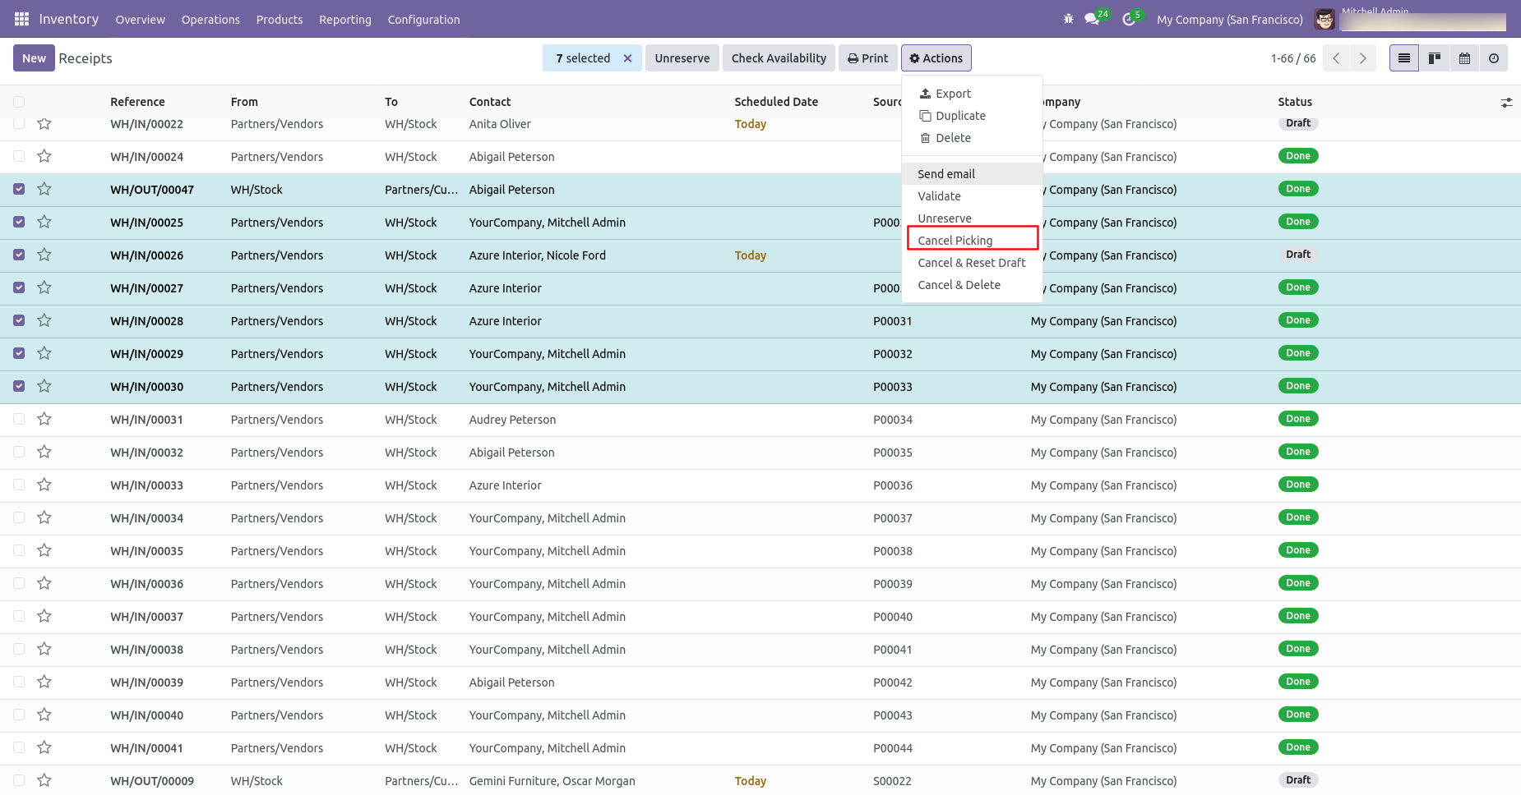The width and height of the screenshot is (1521, 795).
Task: Click the debug bug icon
Action: (x=1068, y=19)
